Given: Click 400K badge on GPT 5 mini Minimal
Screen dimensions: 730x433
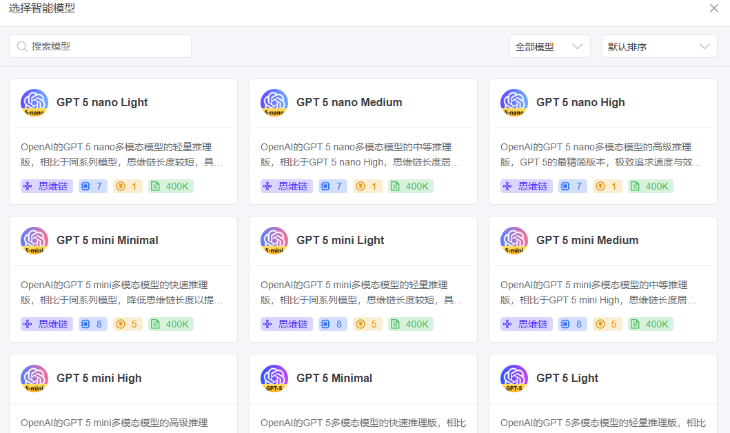Looking at the screenshot, I should [170, 324].
